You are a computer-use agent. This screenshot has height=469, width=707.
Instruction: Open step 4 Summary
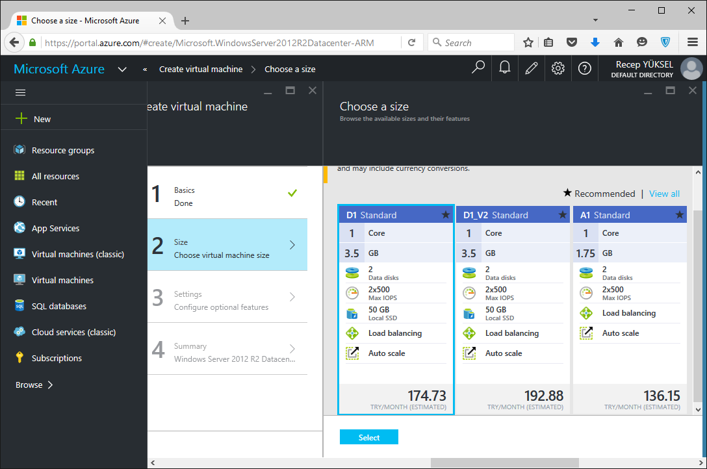point(227,349)
